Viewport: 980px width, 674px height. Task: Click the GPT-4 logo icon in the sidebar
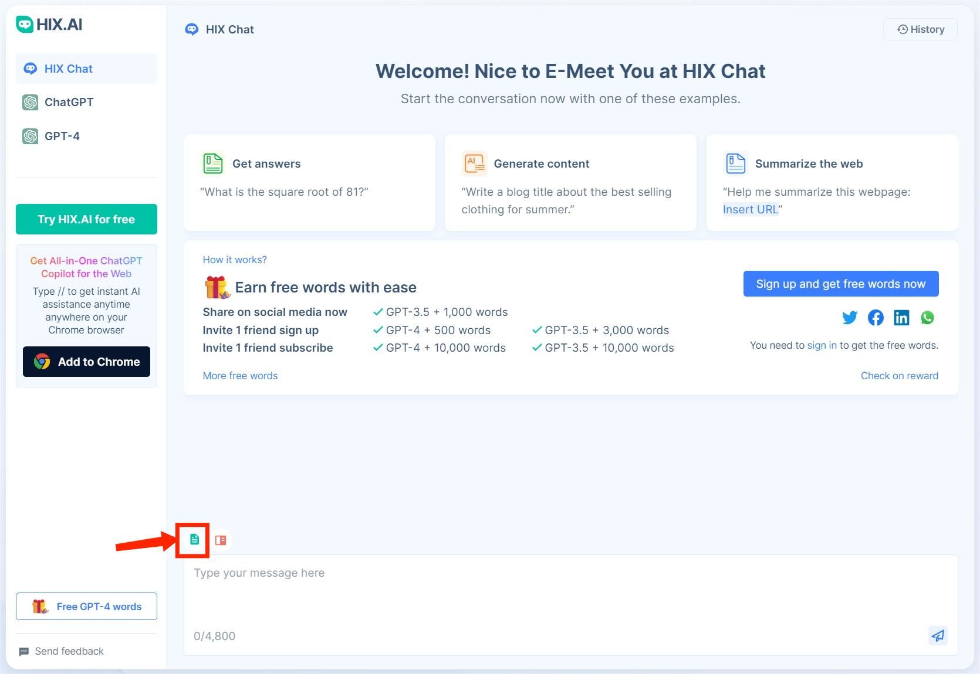coord(31,136)
